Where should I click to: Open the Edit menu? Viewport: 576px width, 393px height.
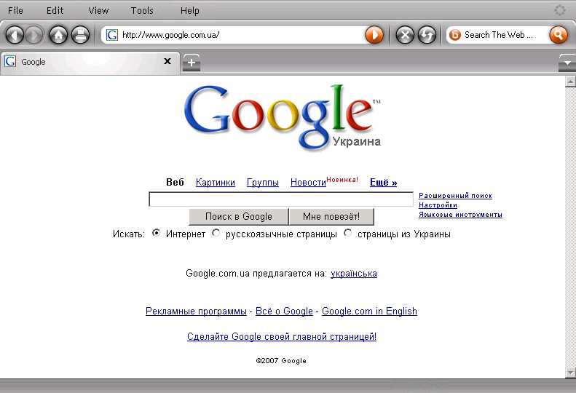(55, 11)
